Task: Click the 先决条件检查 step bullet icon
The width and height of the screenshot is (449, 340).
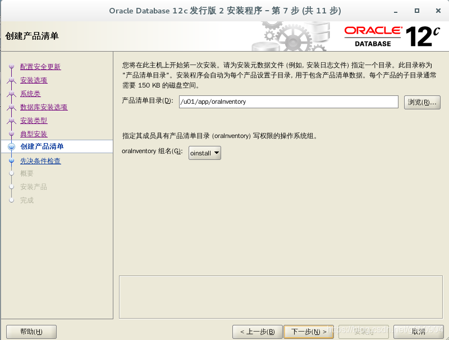Action: 11,160
